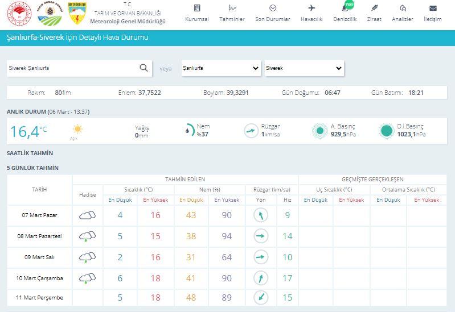Click the Rakım 801m value
This screenshot has width=455, height=312.
coord(63,93)
